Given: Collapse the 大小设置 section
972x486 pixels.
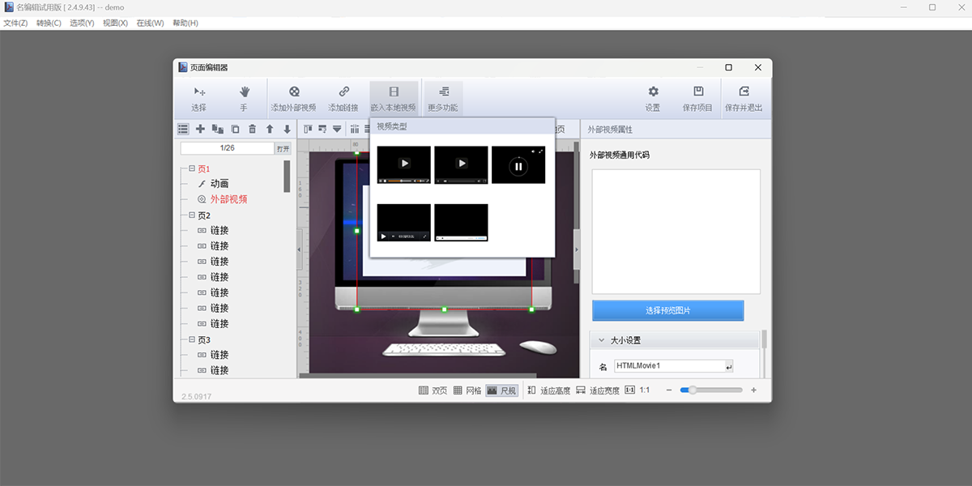Looking at the screenshot, I should pyautogui.click(x=601, y=341).
